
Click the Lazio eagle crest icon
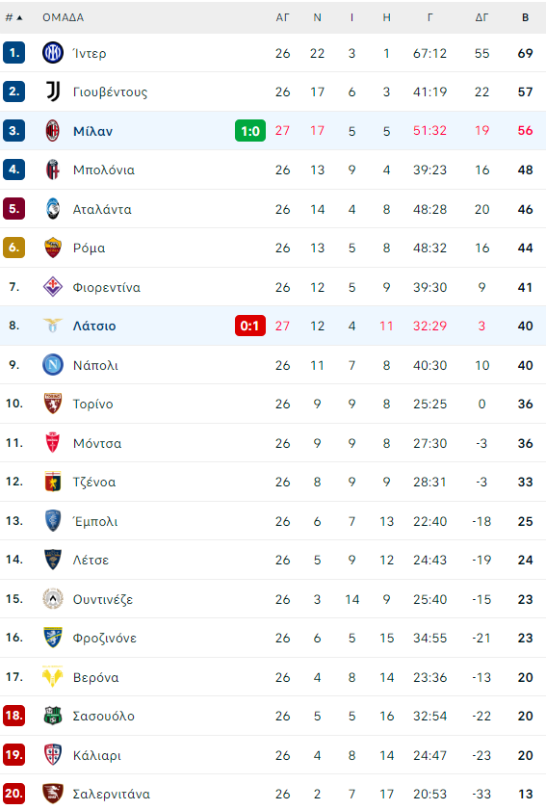pyautogui.click(x=53, y=325)
